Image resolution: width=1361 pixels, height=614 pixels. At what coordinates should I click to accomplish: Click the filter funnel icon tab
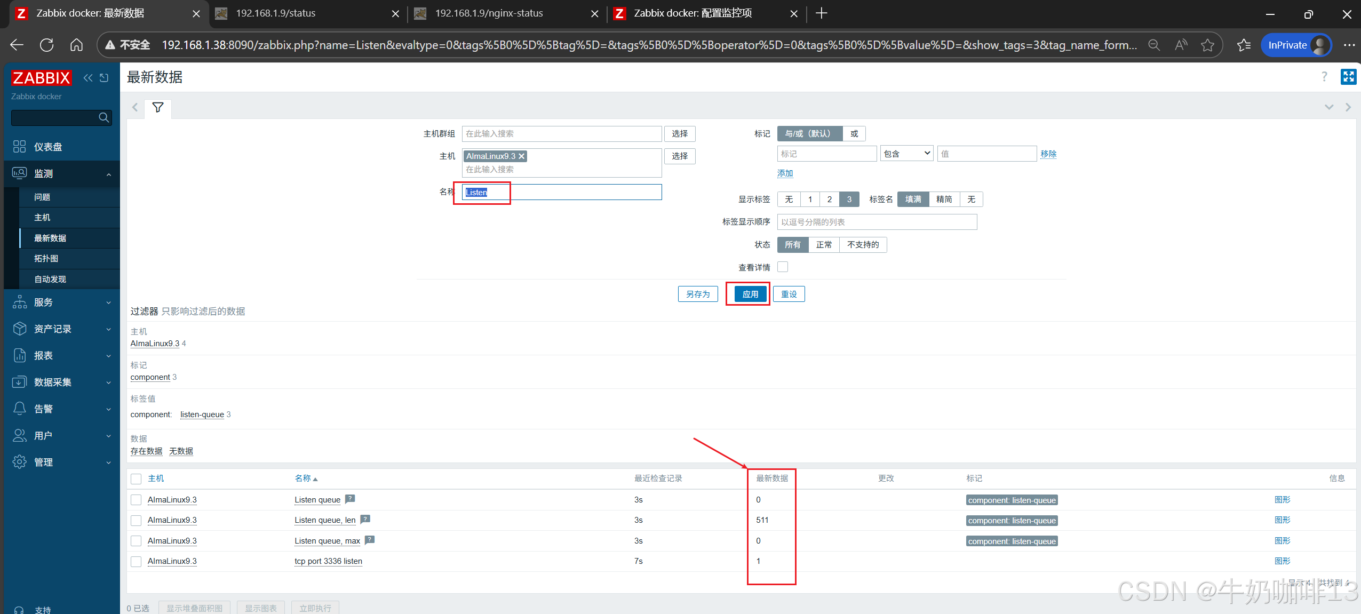157,108
